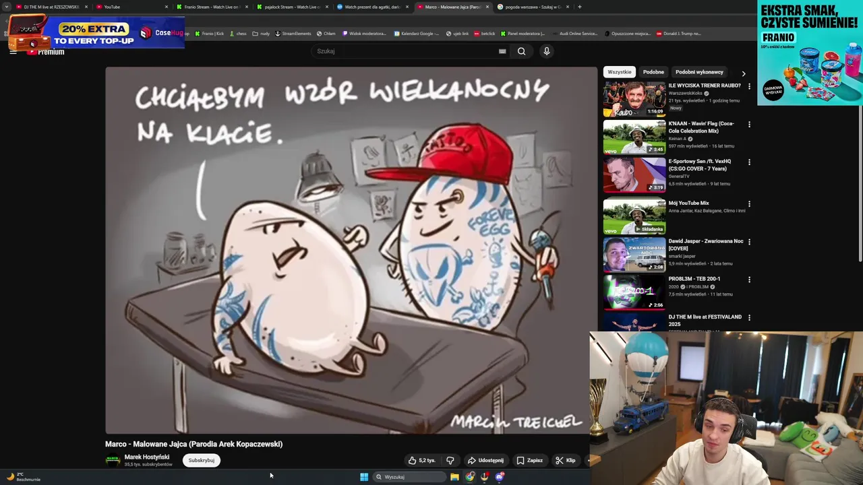Open Marek Hostyński channel avatar
This screenshot has width=863, height=485.
(x=113, y=461)
